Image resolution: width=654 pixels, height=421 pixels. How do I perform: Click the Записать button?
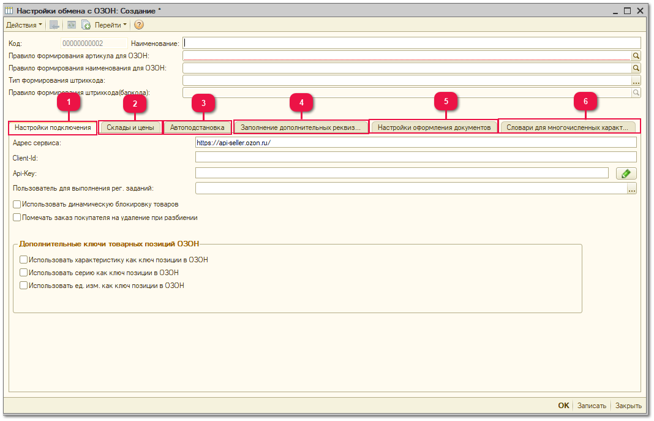(592, 406)
